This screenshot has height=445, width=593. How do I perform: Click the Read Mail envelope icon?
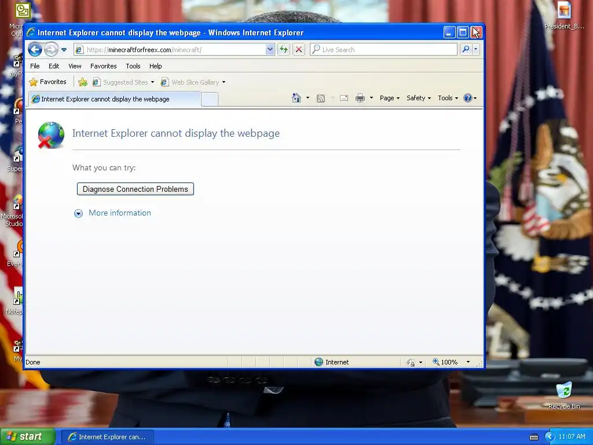(x=344, y=98)
